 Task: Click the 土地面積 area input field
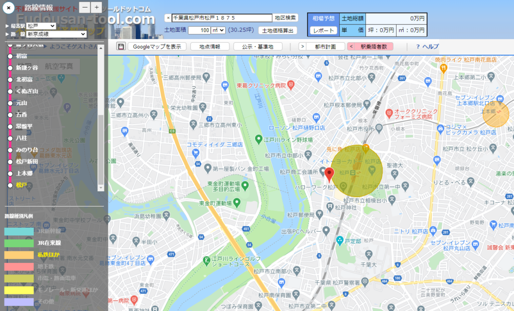pyautogui.click(x=199, y=30)
